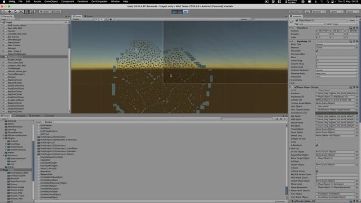Viewport: 361px width, 203px height.
Task: Toggle scene lighting in Scene view
Action: coord(102,19)
